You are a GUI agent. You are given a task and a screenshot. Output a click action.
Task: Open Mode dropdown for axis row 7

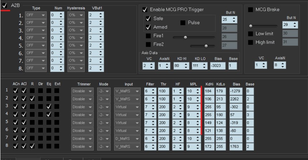tap(104, 139)
